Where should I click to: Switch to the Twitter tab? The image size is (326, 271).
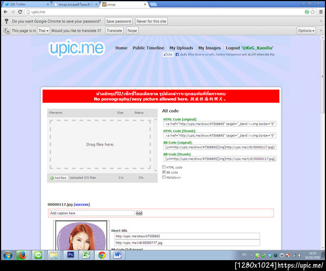coord(26,4)
